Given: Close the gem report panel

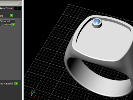Looking at the screenshot, I should (x=20, y=3).
